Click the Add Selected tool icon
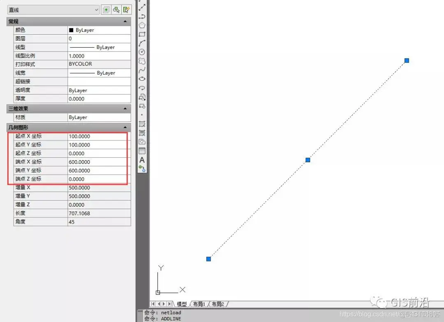 point(142,169)
